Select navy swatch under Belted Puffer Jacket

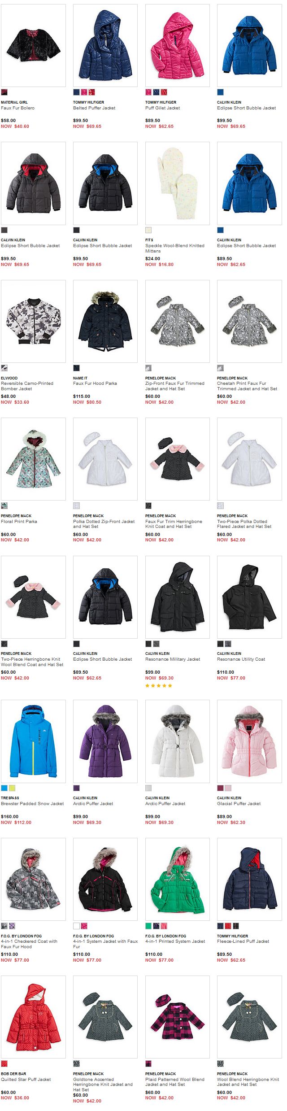[x=76, y=92]
